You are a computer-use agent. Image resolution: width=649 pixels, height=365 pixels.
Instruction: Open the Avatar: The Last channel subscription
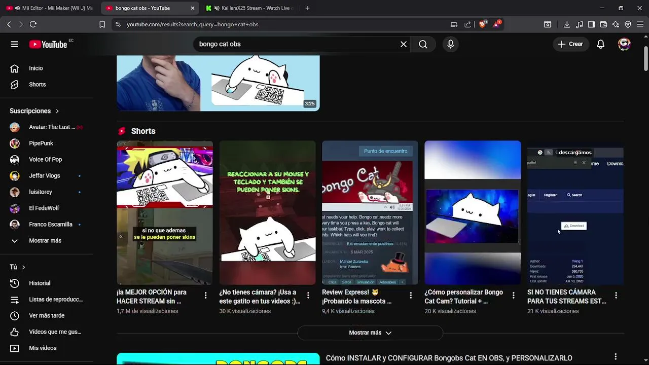(x=47, y=127)
